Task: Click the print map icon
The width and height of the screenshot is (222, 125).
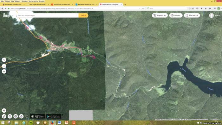Action: 16,116
